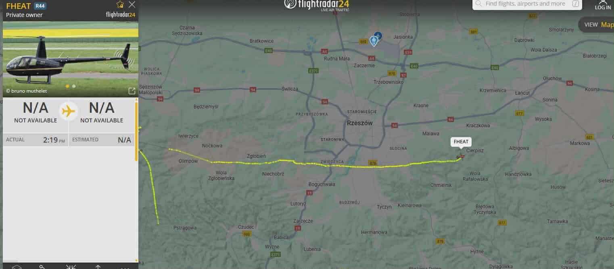Select the first photo carousel dot
Viewport: 614px width, 269px height.
click(x=67, y=86)
